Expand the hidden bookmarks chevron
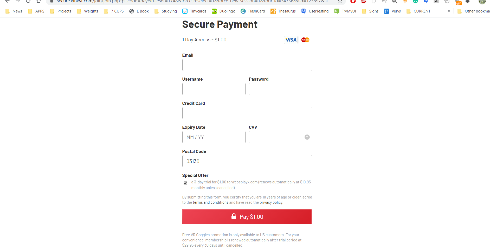Viewport: 490px width, 250px height. (449, 11)
